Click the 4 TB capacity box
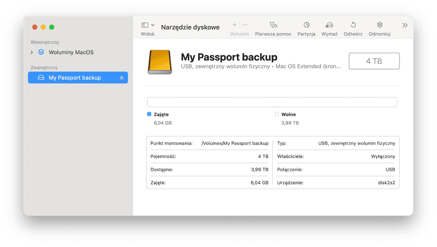437x247 pixels. pyautogui.click(x=374, y=61)
